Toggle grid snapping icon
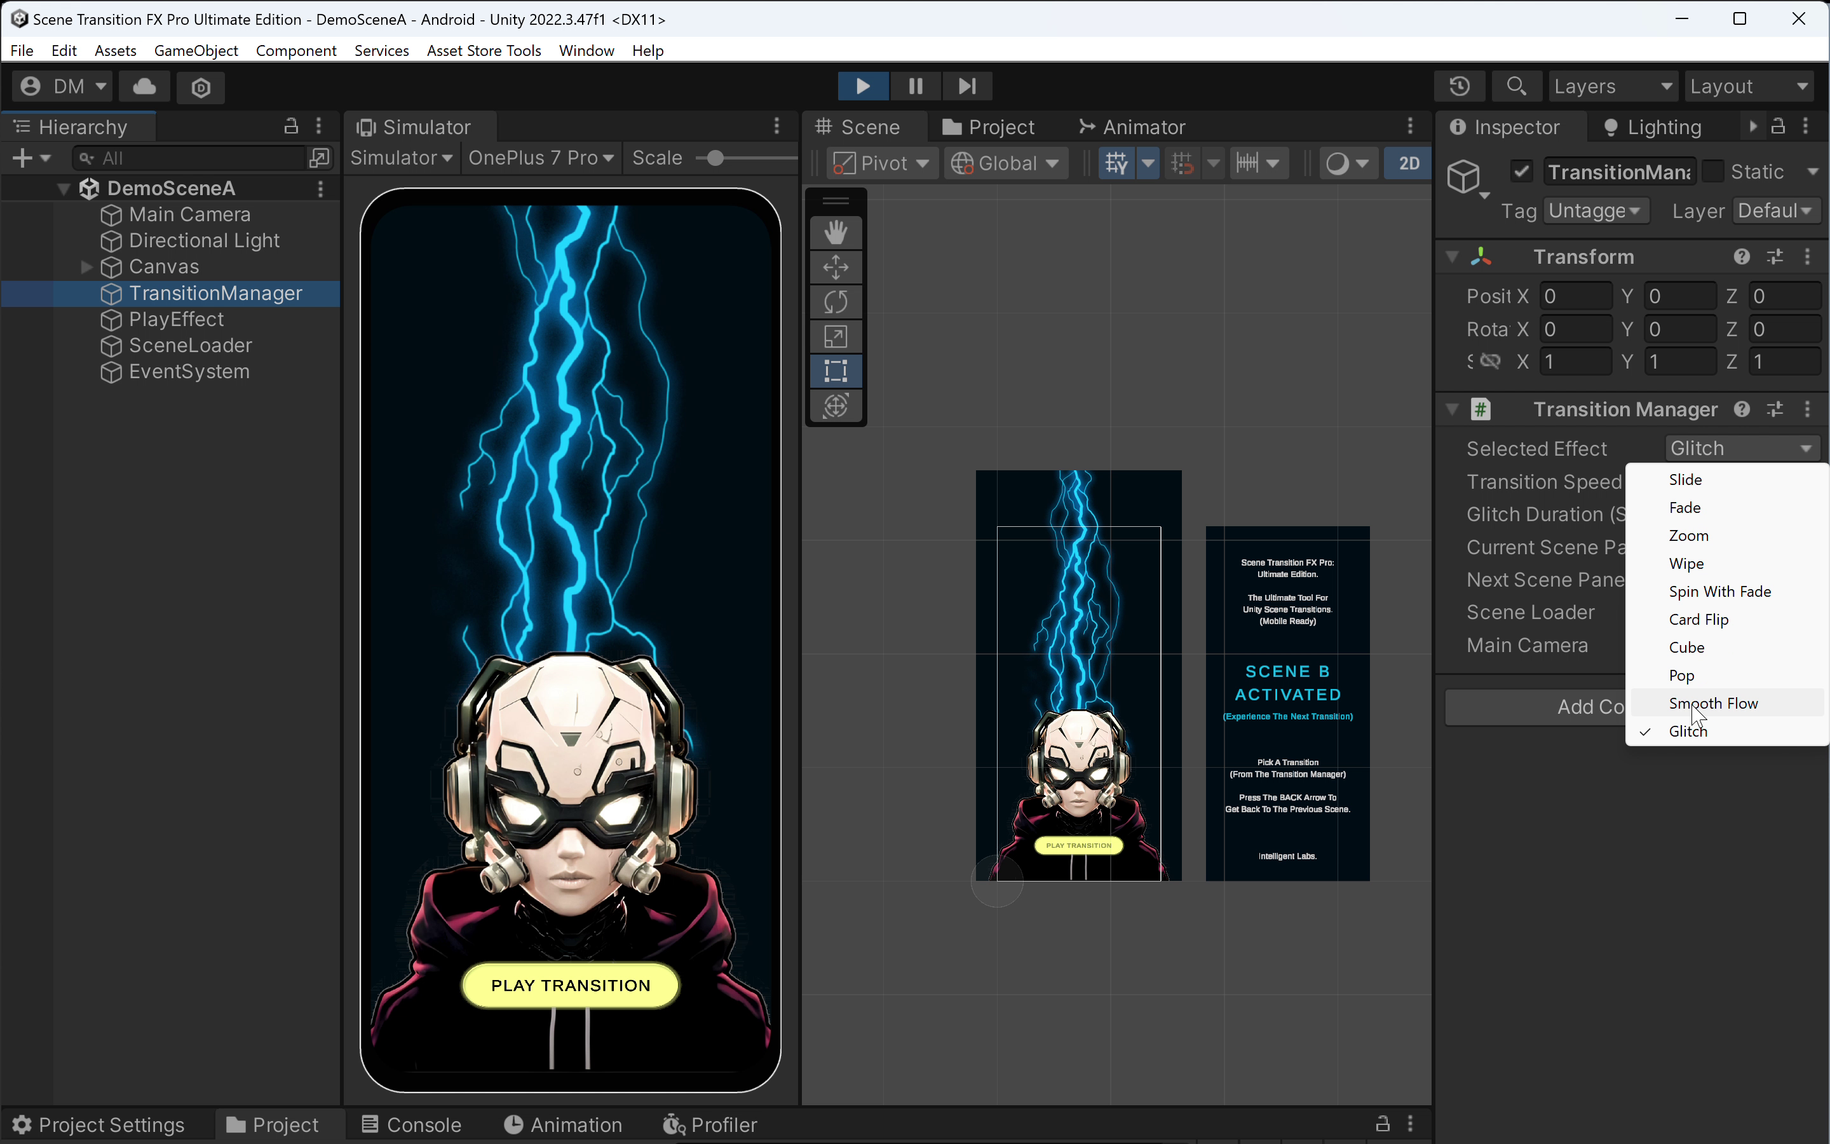The width and height of the screenshot is (1830, 1144). tap(1182, 163)
